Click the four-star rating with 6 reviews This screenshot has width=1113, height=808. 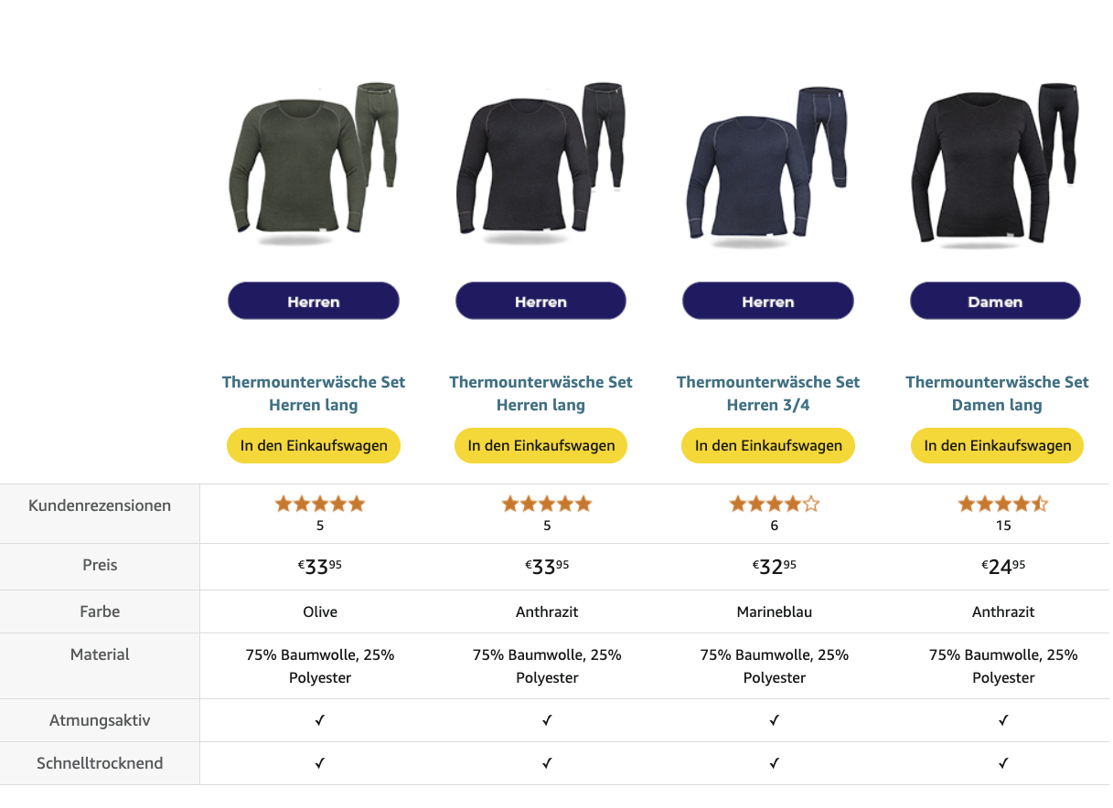coord(774,504)
